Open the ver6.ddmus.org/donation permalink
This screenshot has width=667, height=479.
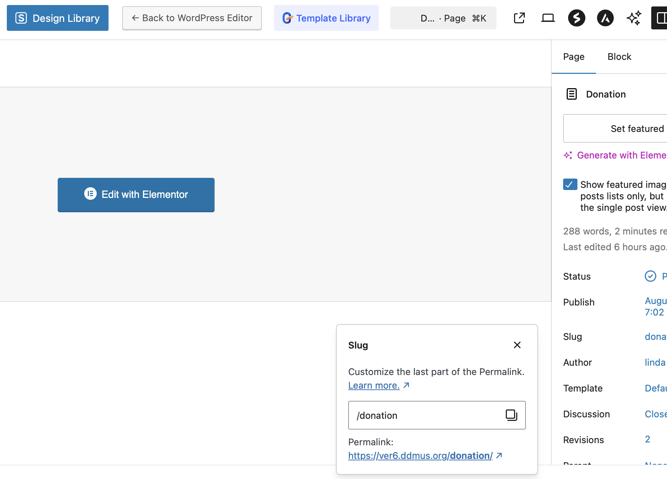point(420,456)
